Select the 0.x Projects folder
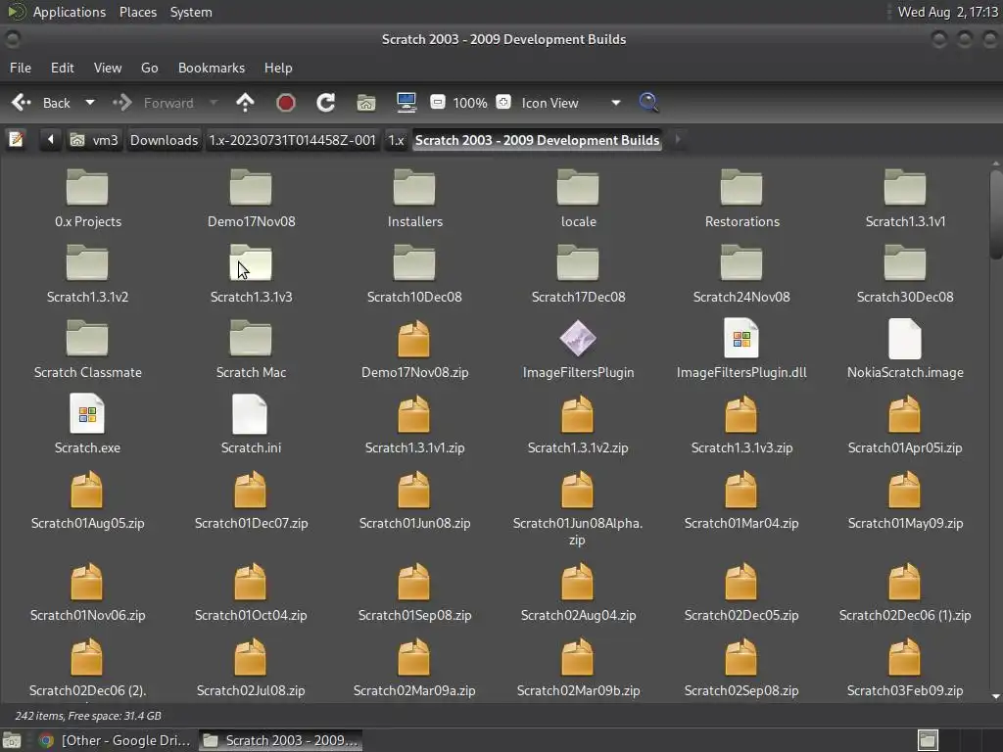 [x=87, y=199]
